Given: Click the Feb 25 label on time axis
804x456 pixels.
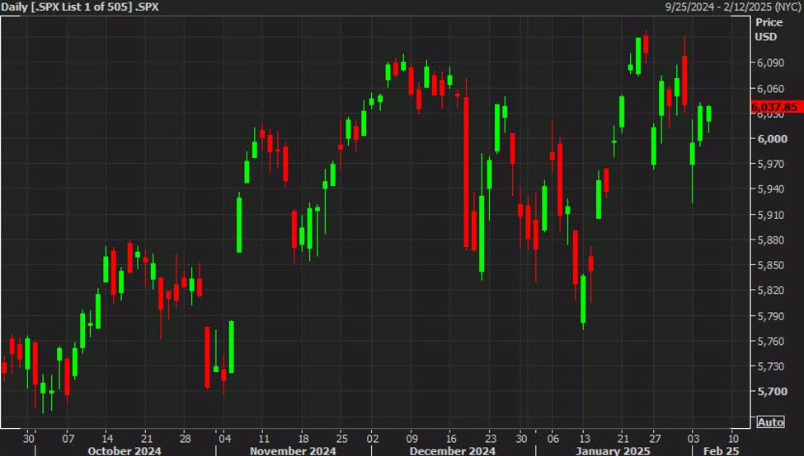Looking at the screenshot, I should [x=719, y=450].
